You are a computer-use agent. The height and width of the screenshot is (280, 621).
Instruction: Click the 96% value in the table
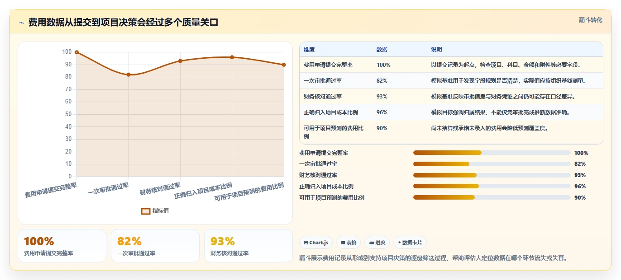(382, 112)
